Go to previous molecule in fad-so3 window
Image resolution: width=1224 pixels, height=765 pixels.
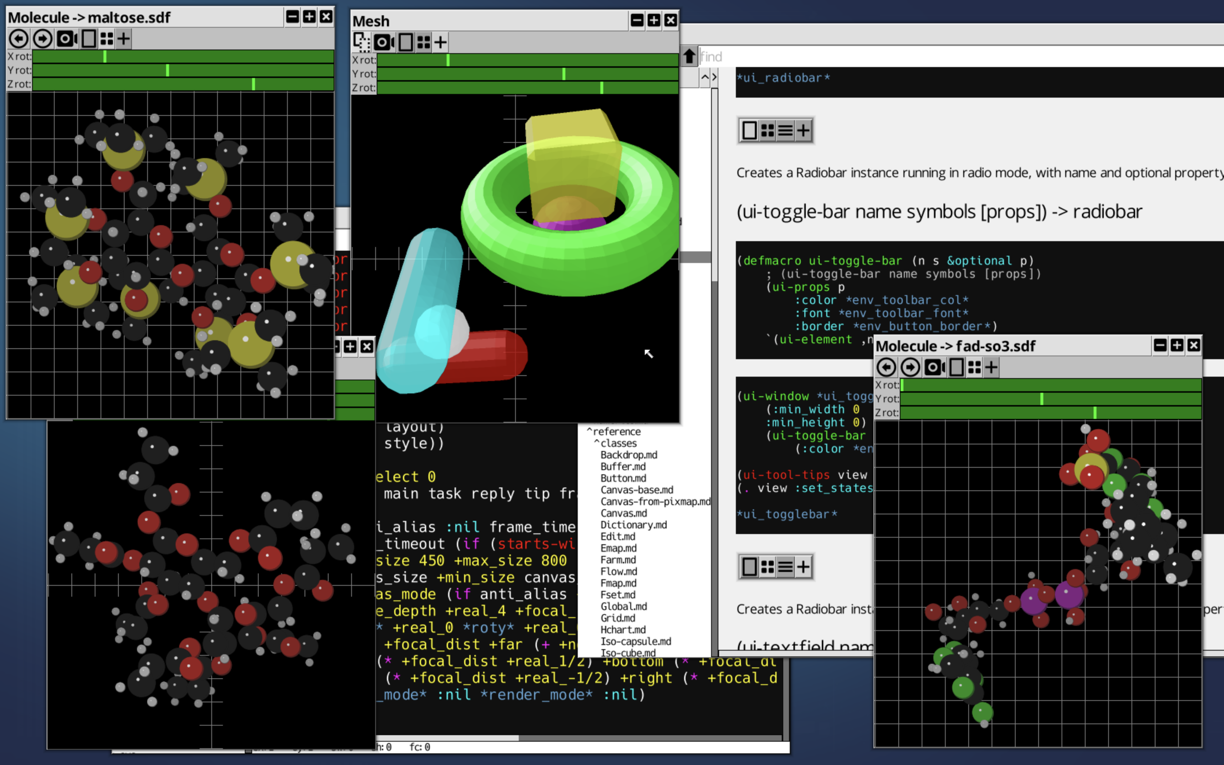tap(886, 367)
